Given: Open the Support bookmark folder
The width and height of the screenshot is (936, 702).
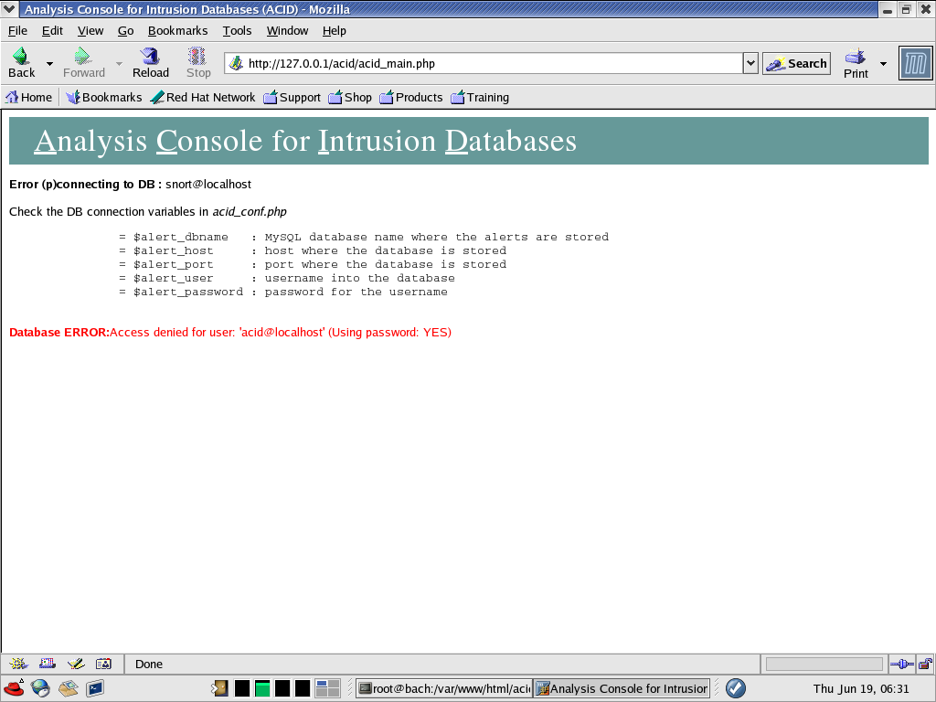Looking at the screenshot, I should [292, 97].
